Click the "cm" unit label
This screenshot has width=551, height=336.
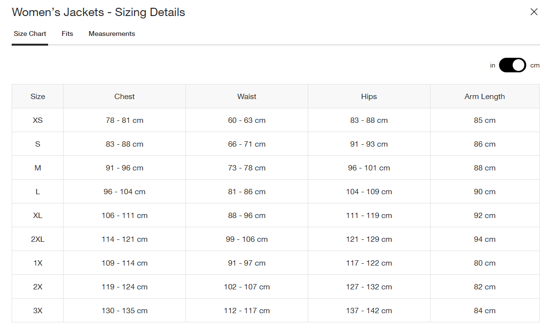tap(534, 66)
